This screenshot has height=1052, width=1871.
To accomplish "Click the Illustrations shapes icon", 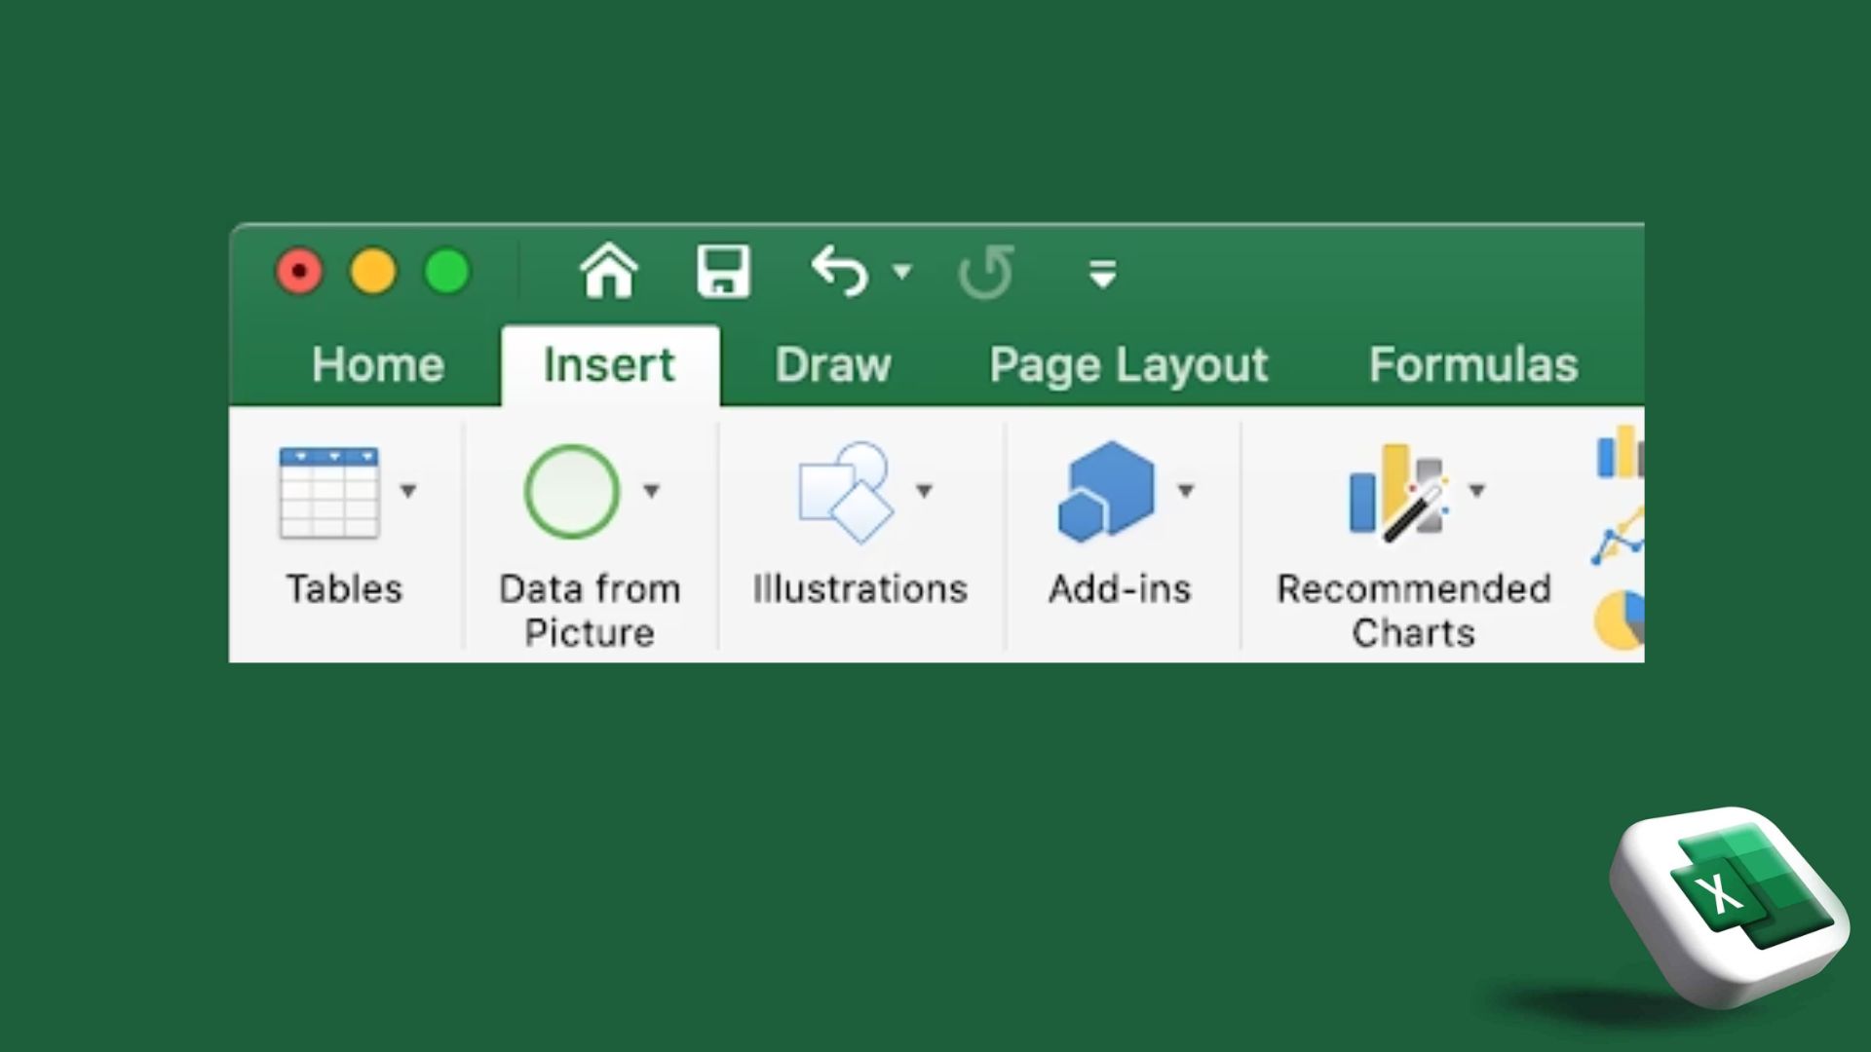I will coord(846,491).
